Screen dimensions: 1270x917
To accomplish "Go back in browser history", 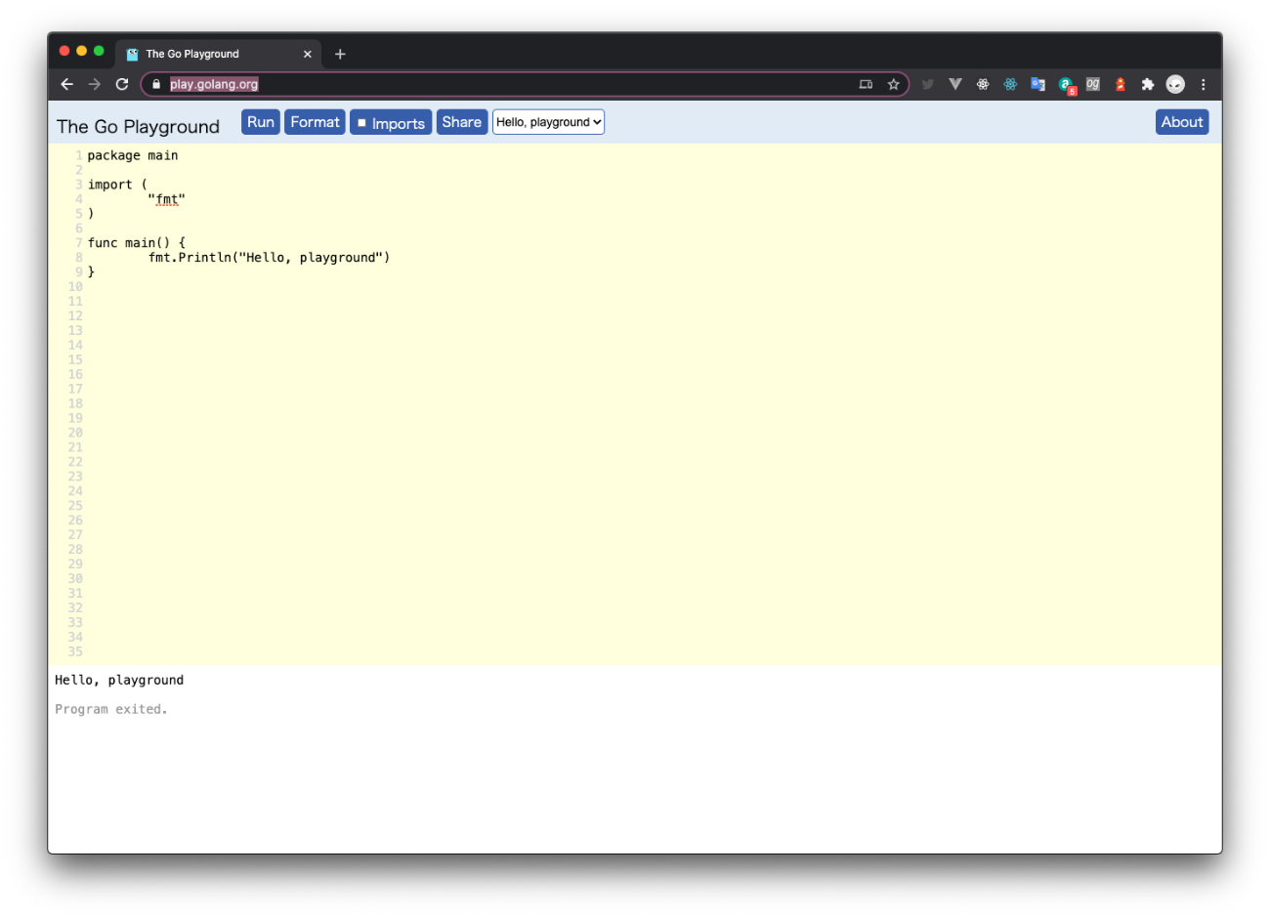I will [66, 84].
